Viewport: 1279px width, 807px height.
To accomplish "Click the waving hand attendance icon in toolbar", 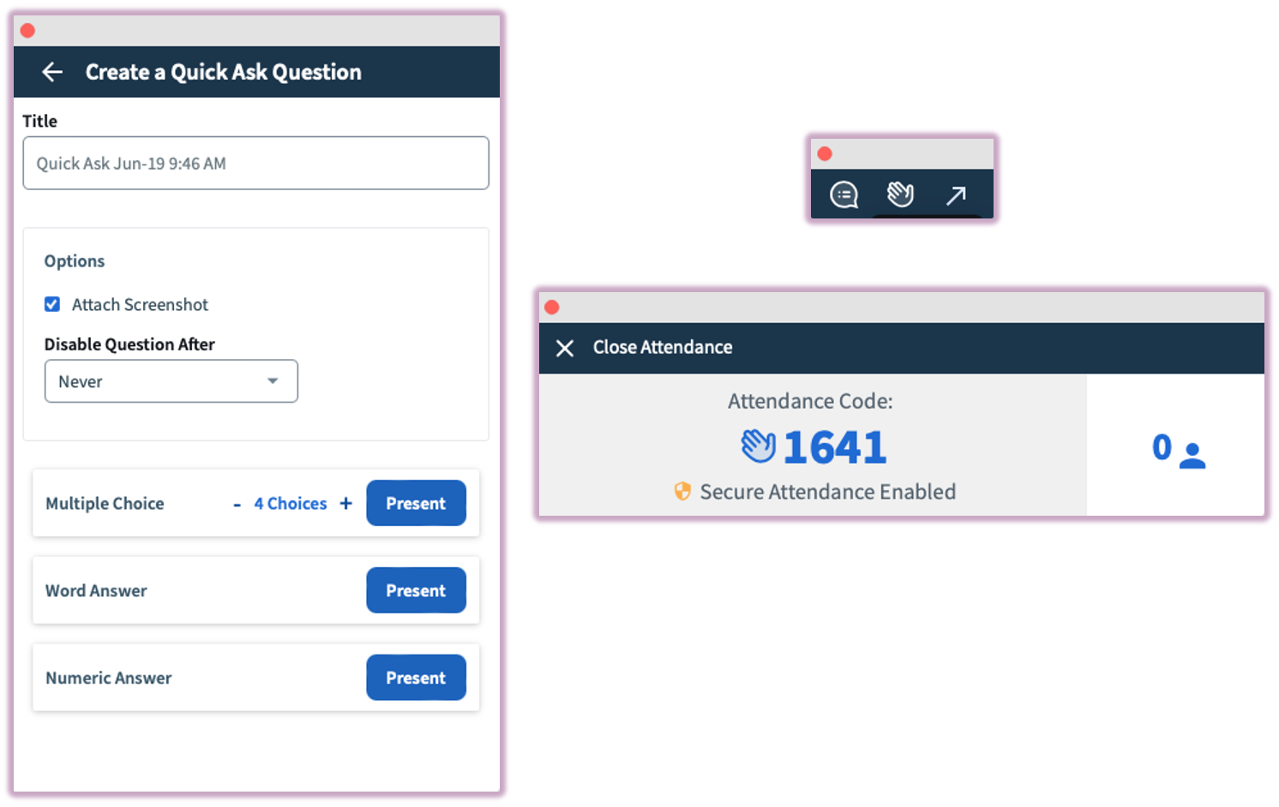I will click(900, 194).
